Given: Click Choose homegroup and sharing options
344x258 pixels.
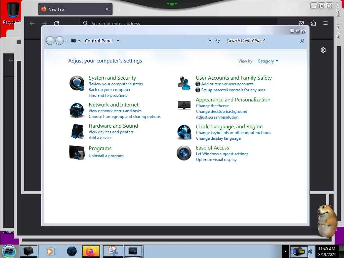Looking at the screenshot, I should [x=125, y=117].
